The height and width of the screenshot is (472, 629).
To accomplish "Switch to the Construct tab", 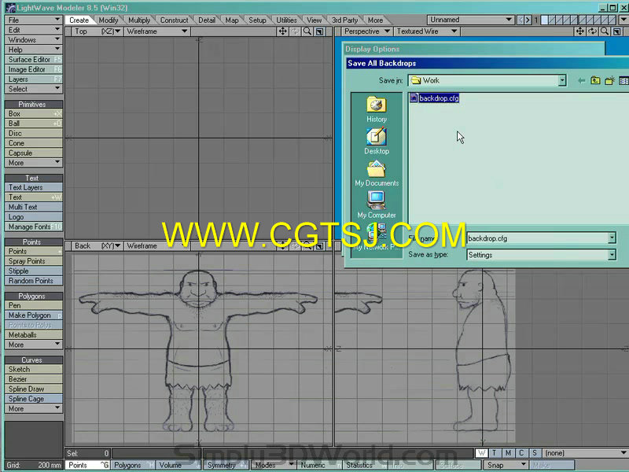I will 174,20.
